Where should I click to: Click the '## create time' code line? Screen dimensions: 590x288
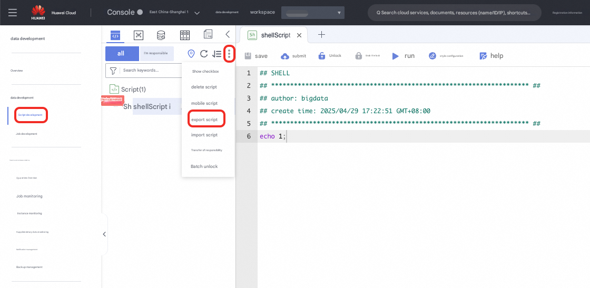click(x=345, y=111)
